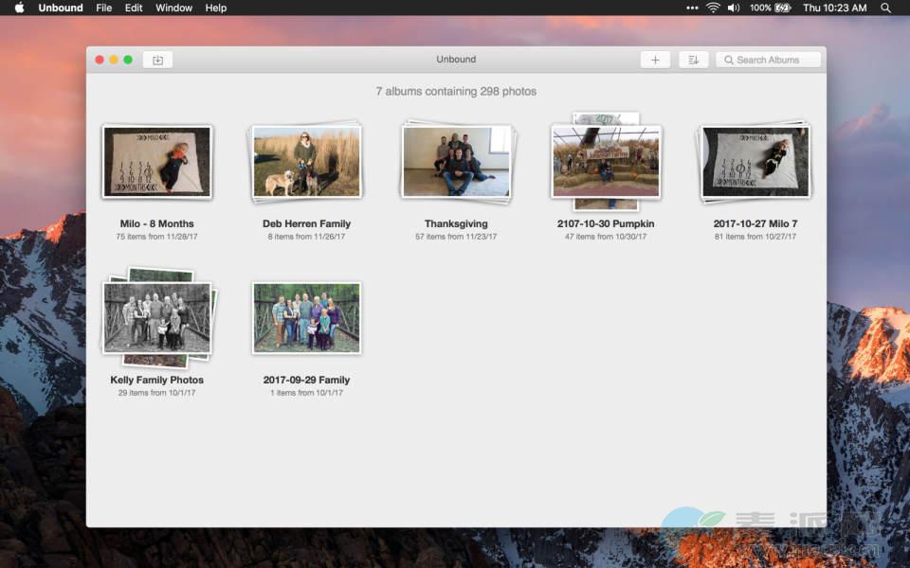
Task: Click the Search Albums field
Action: click(x=768, y=60)
